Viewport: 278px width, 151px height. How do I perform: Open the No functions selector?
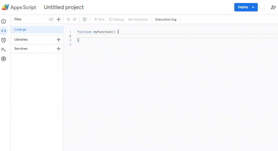(x=138, y=19)
